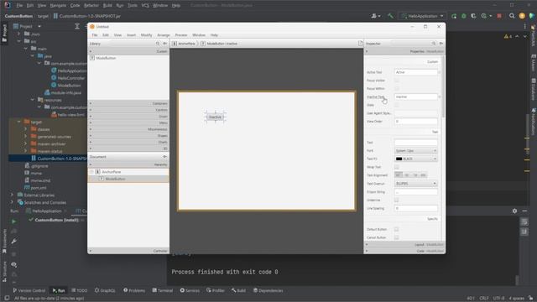537x302 pixels.
Task: Expand the Code section in Inspector
Action: 404,251
